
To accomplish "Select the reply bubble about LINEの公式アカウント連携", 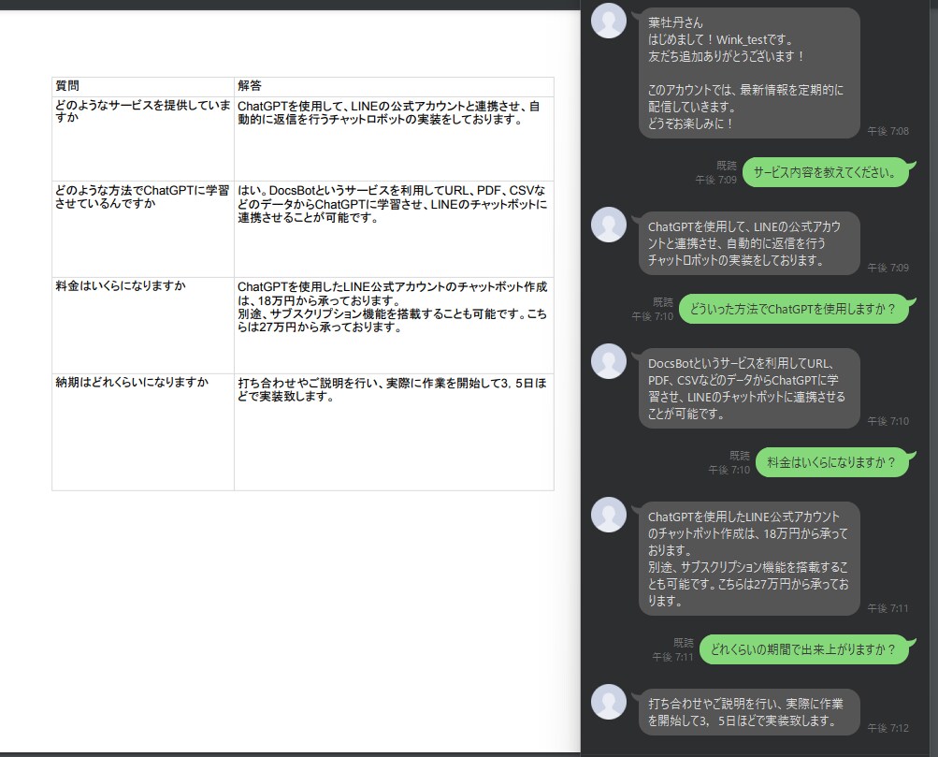I will click(749, 243).
